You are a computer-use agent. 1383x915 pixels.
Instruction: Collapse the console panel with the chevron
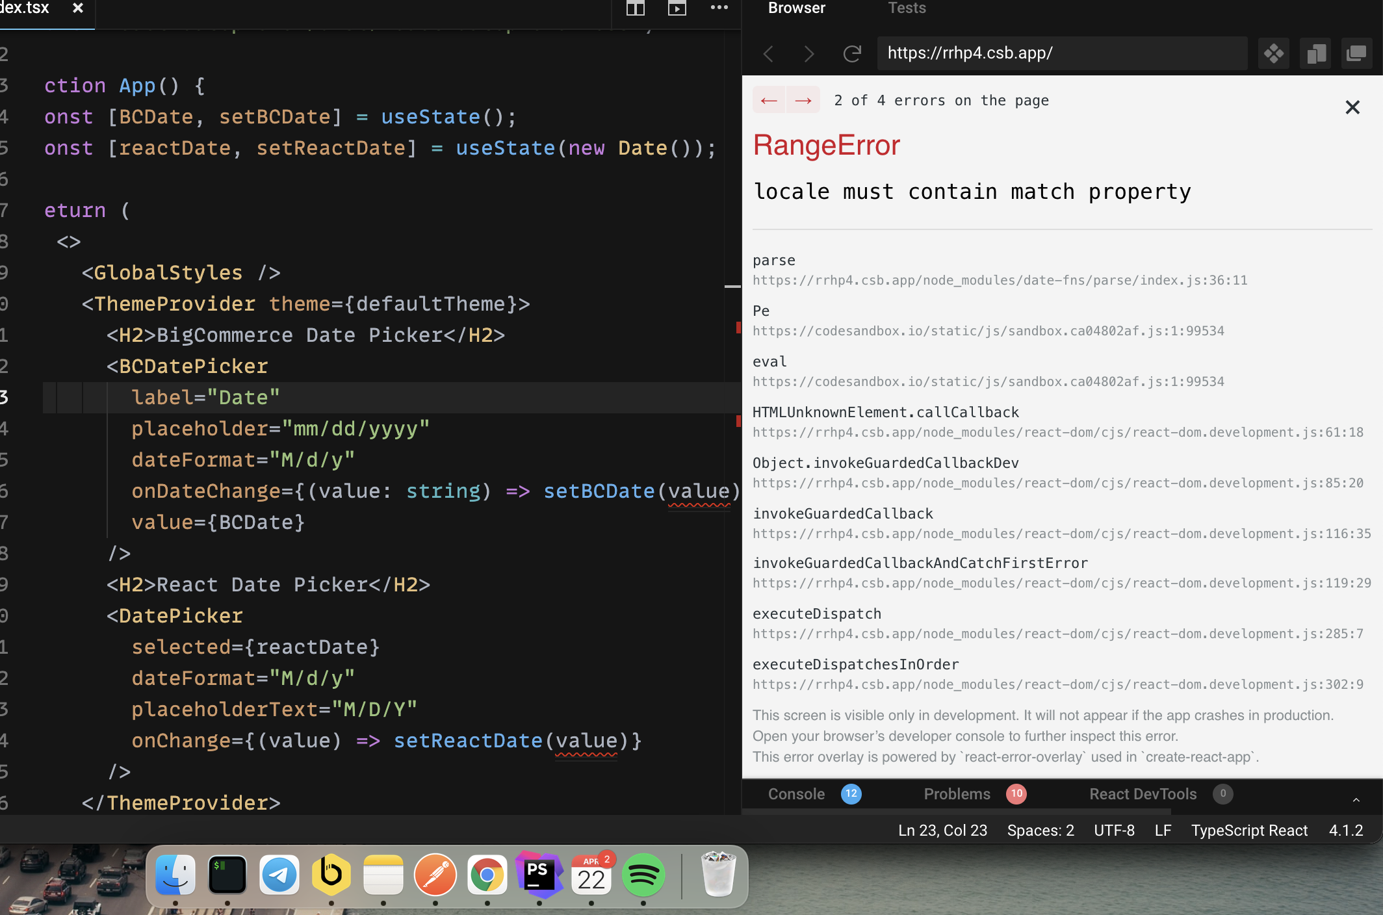[x=1355, y=799]
